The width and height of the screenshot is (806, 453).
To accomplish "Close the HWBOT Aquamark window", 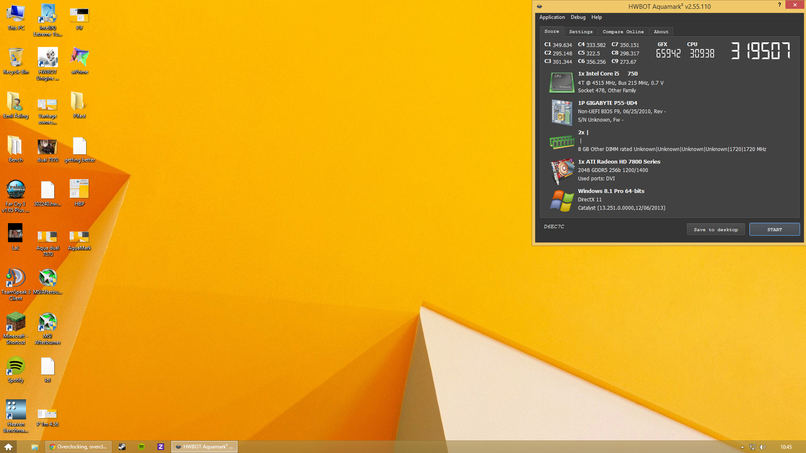I will [795, 5].
